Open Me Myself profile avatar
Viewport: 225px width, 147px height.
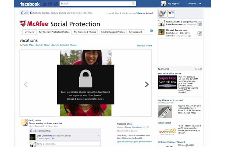coord(163,4)
